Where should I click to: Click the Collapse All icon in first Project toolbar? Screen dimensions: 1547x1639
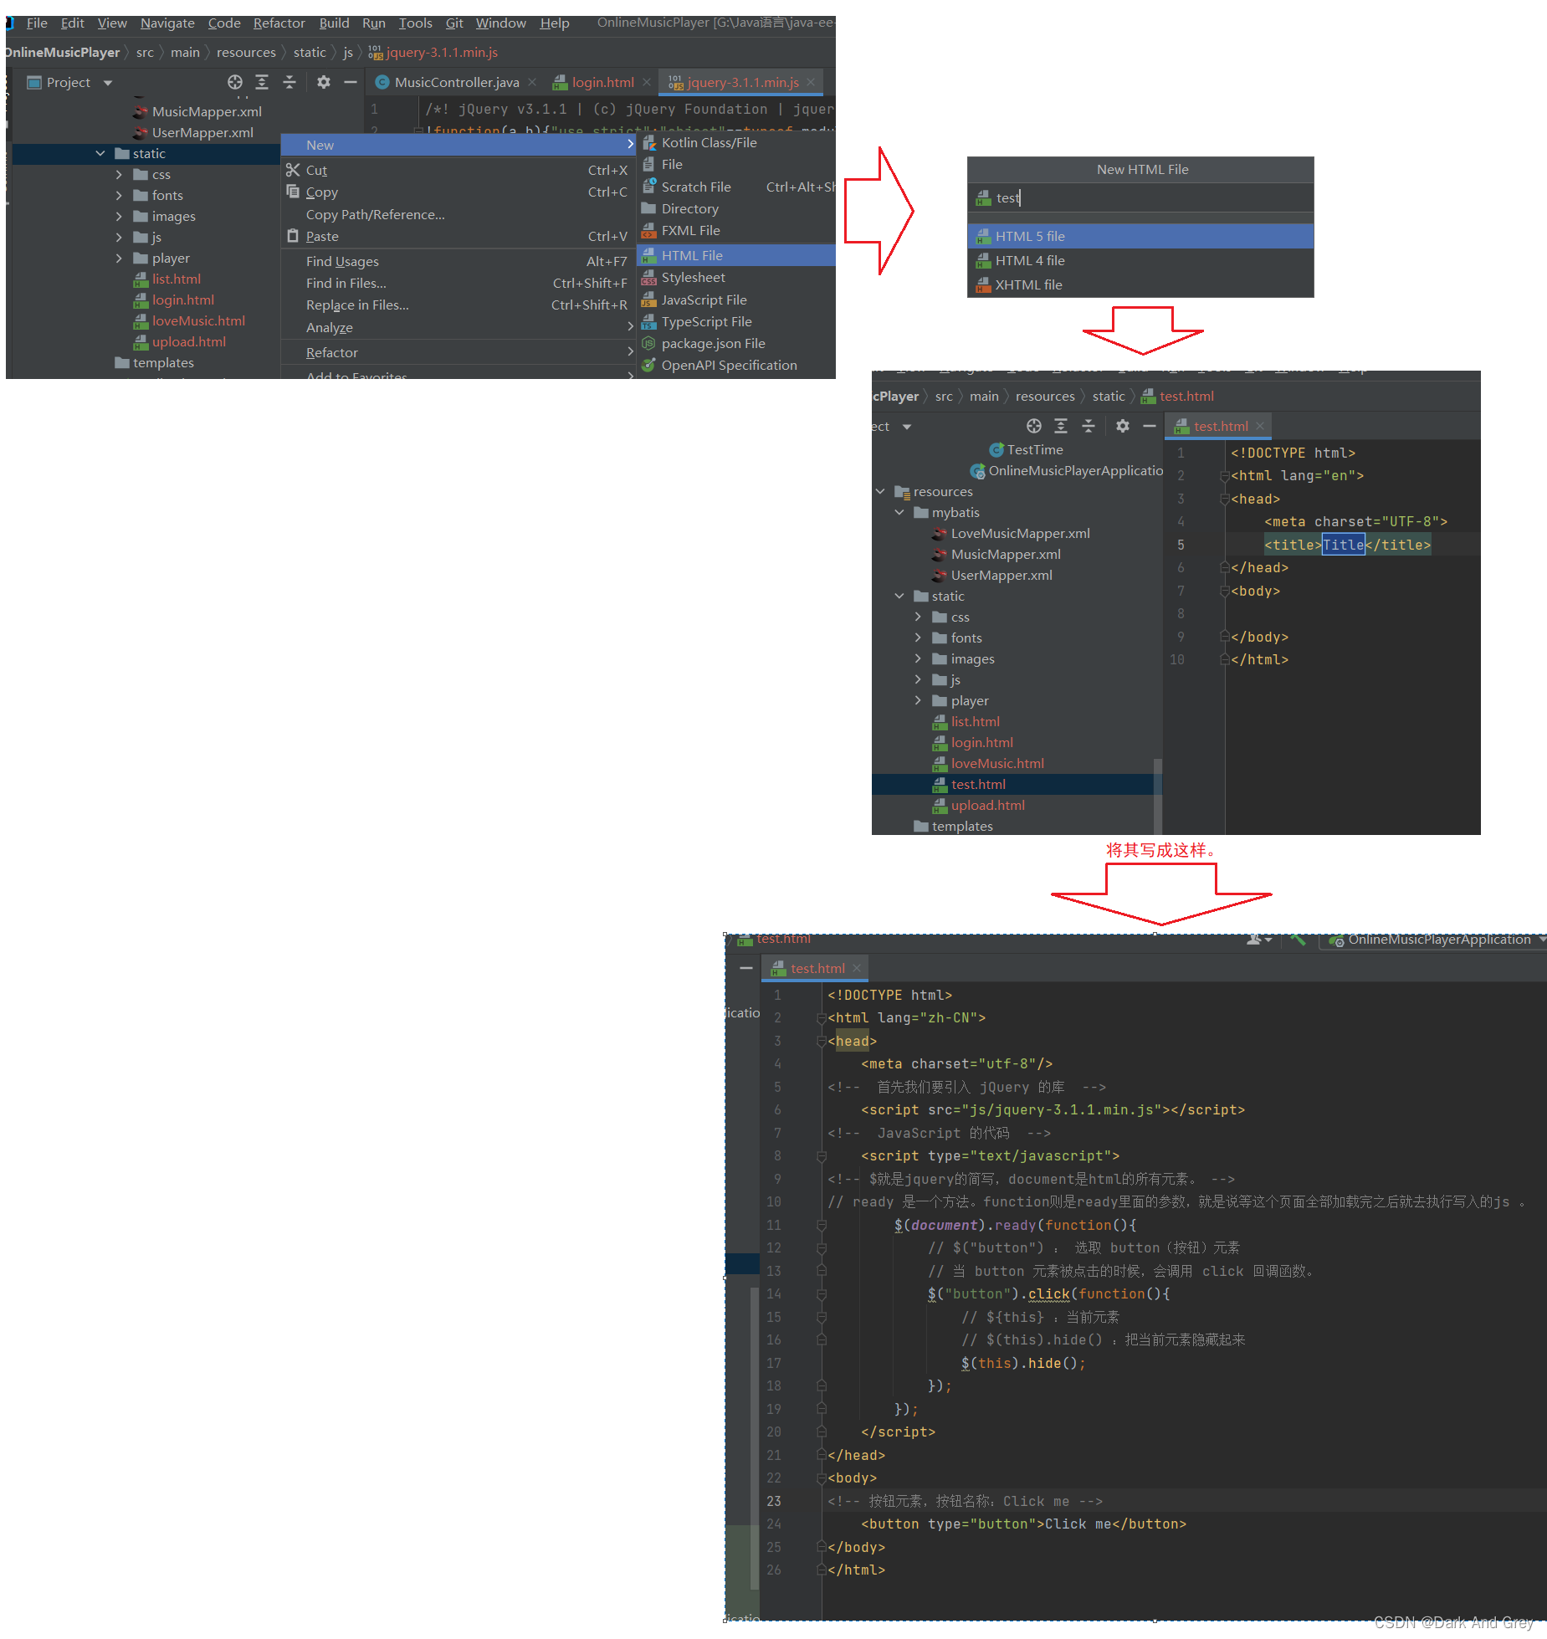point(289,82)
